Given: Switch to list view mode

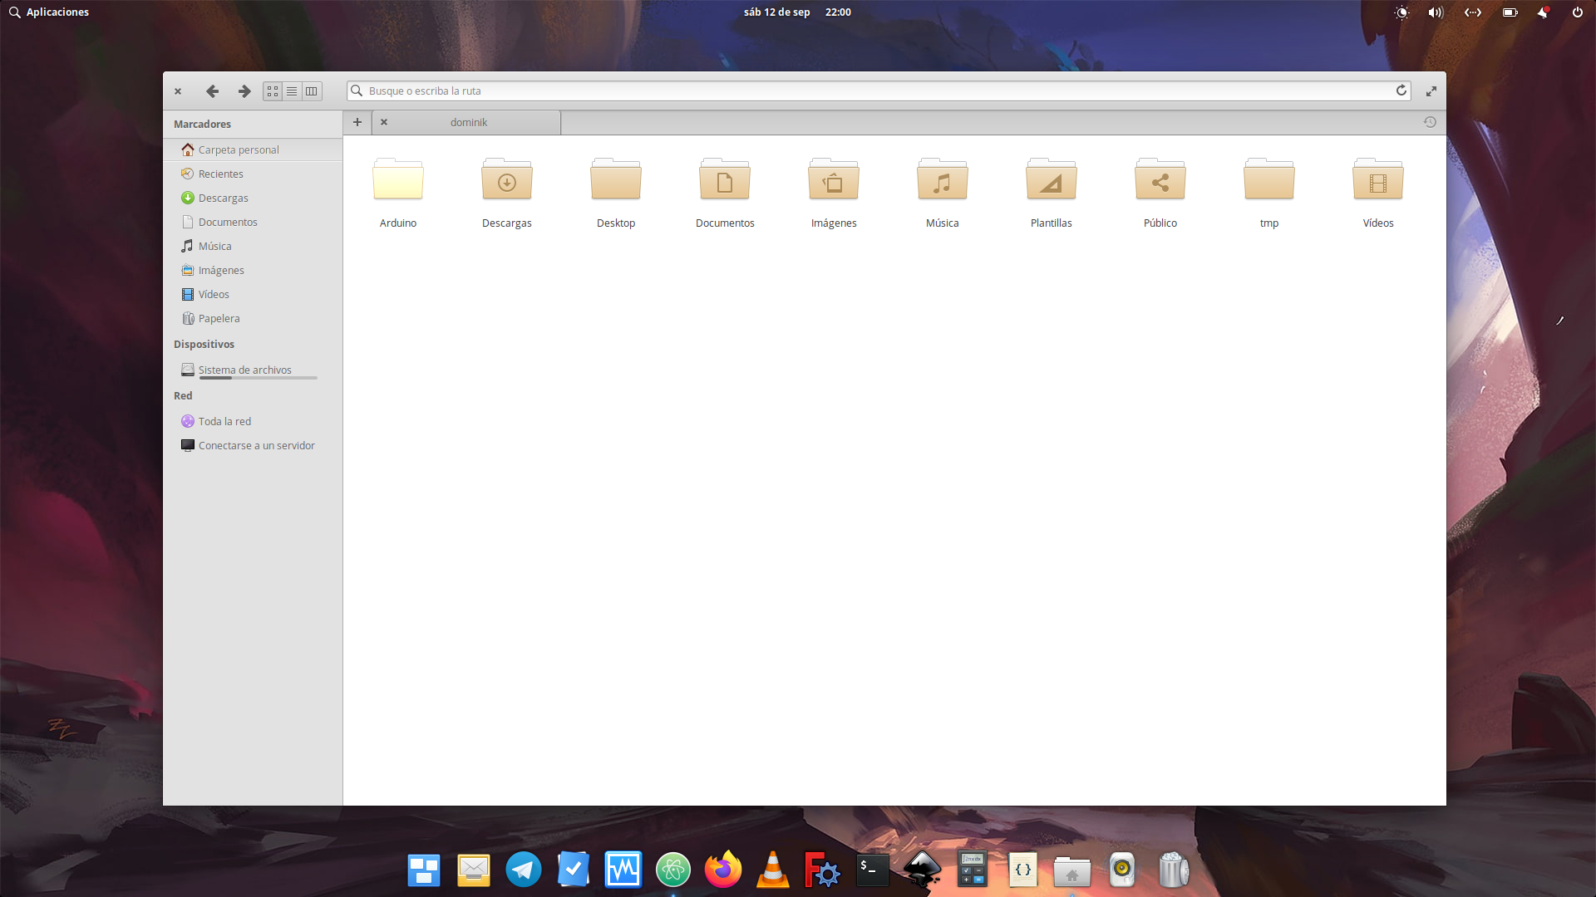Looking at the screenshot, I should pyautogui.click(x=292, y=91).
